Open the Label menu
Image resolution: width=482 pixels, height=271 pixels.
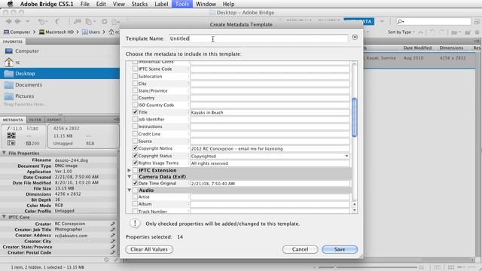(161, 4)
